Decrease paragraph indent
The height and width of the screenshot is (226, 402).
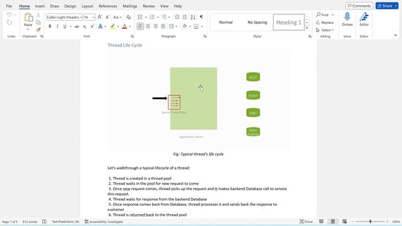tap(177, 17)
